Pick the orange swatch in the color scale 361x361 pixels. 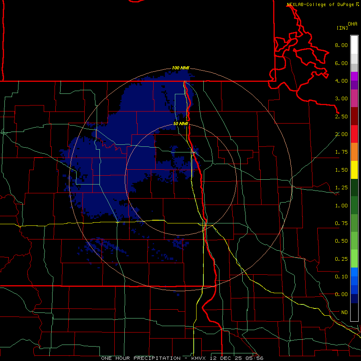(354, 152)
